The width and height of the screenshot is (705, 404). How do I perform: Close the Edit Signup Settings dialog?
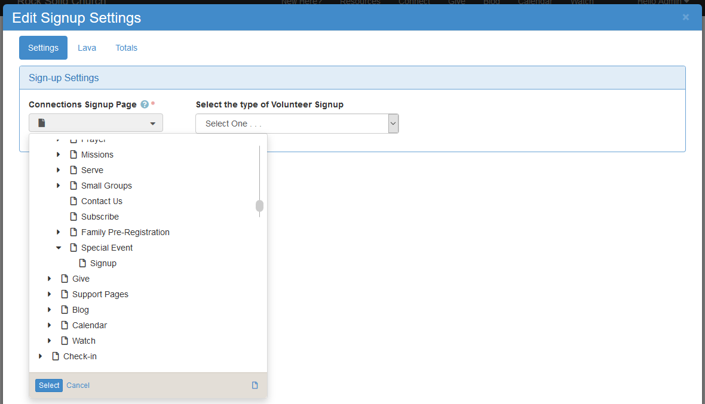pos(685,17)
